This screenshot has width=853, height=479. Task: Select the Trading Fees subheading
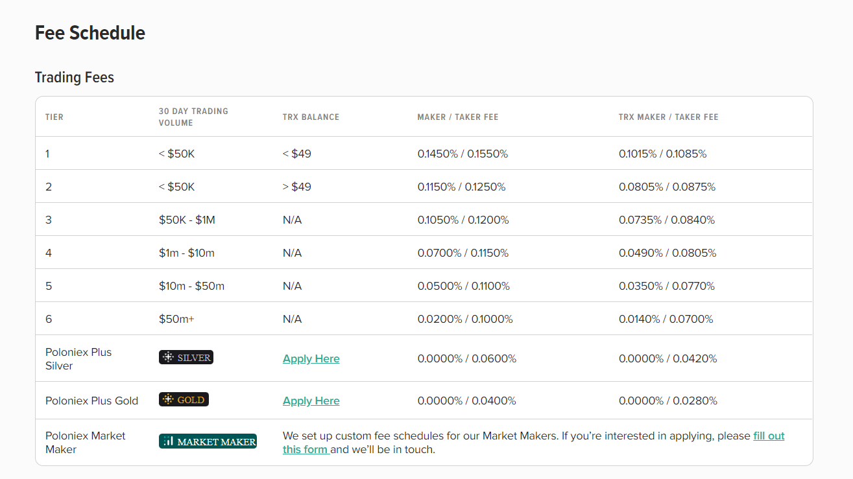75,77
